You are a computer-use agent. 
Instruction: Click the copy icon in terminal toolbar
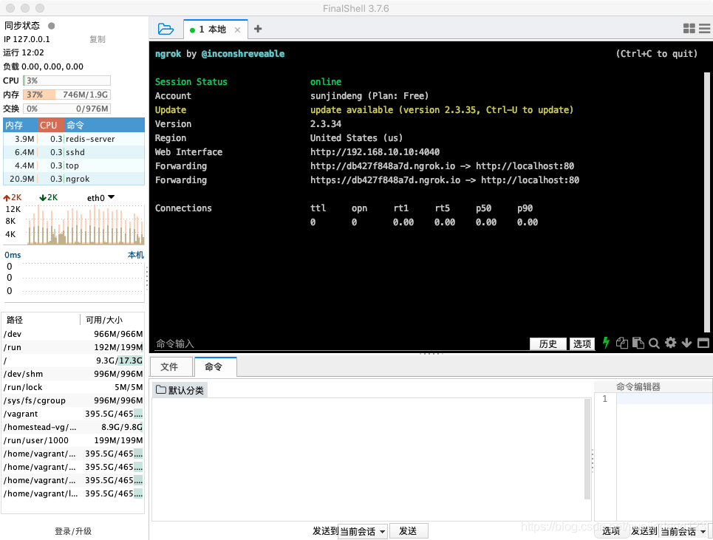(x=622, y=343)
